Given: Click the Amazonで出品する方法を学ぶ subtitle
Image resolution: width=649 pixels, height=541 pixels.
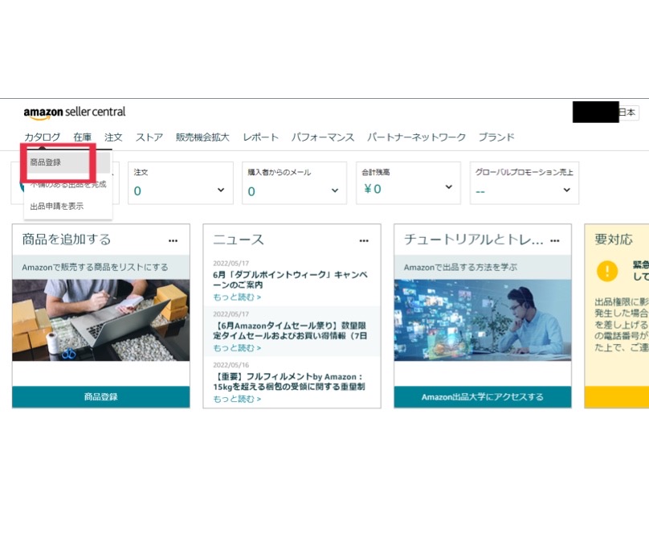Looking at the screenshot, I should tap(460, 267).
